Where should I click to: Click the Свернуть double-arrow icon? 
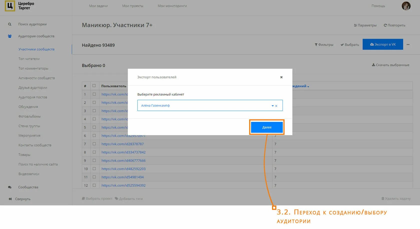click(10, 199)
